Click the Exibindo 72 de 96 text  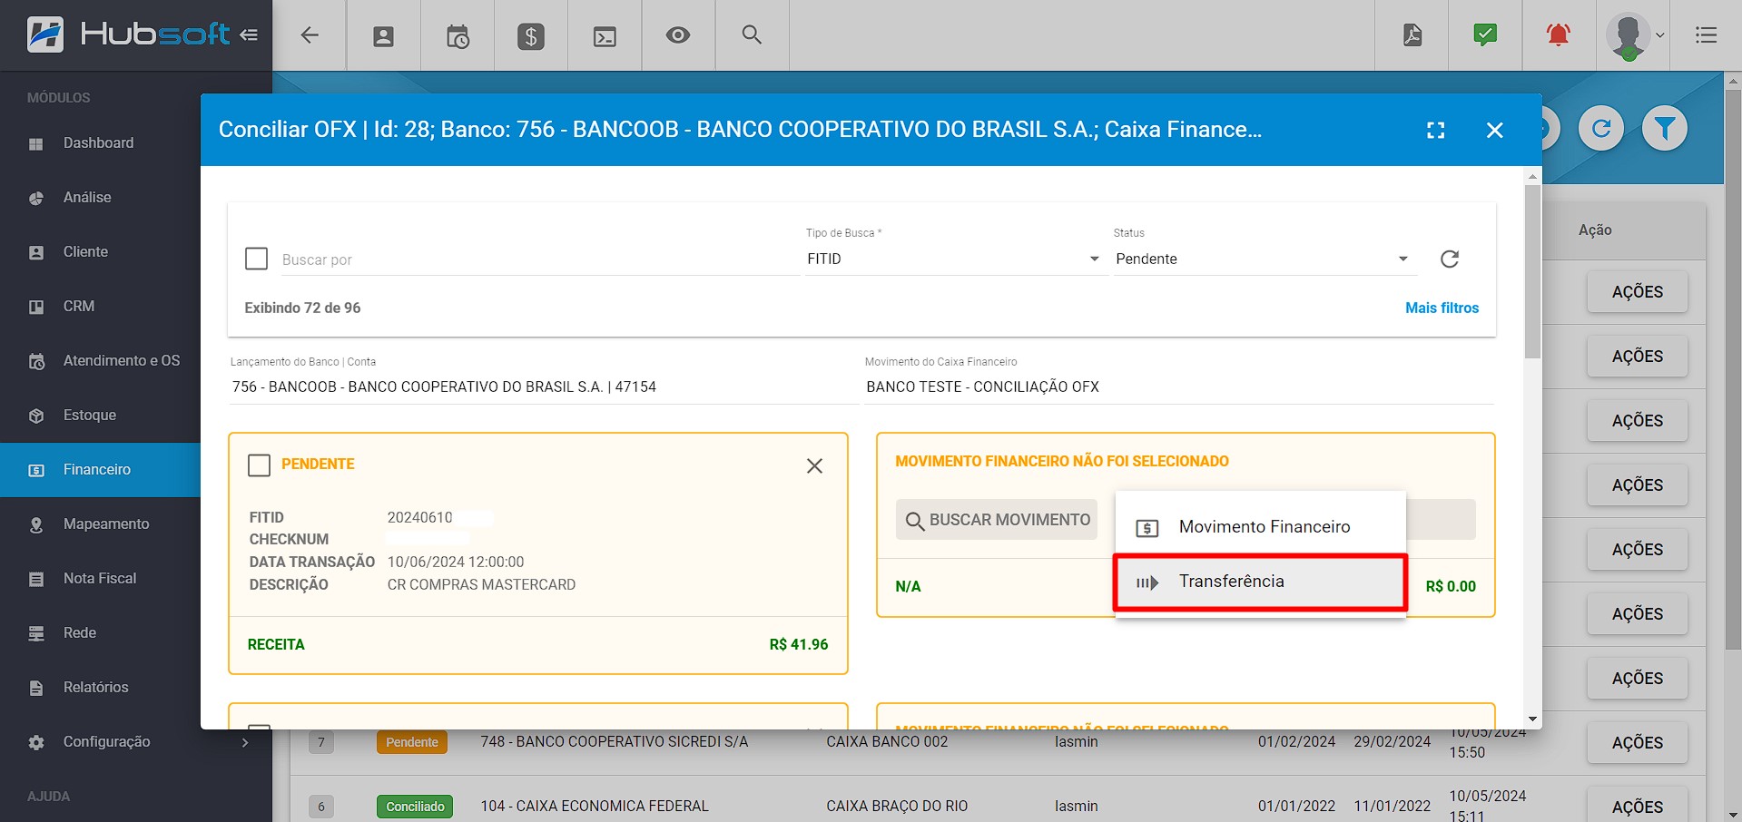(302, 308)
